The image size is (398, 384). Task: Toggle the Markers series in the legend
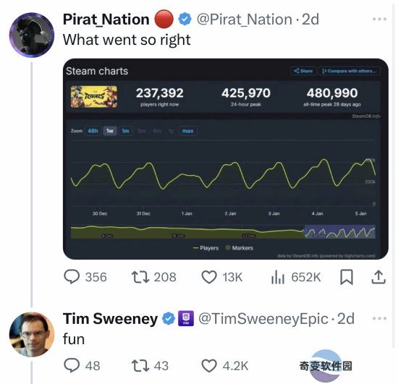click(240, 248)
